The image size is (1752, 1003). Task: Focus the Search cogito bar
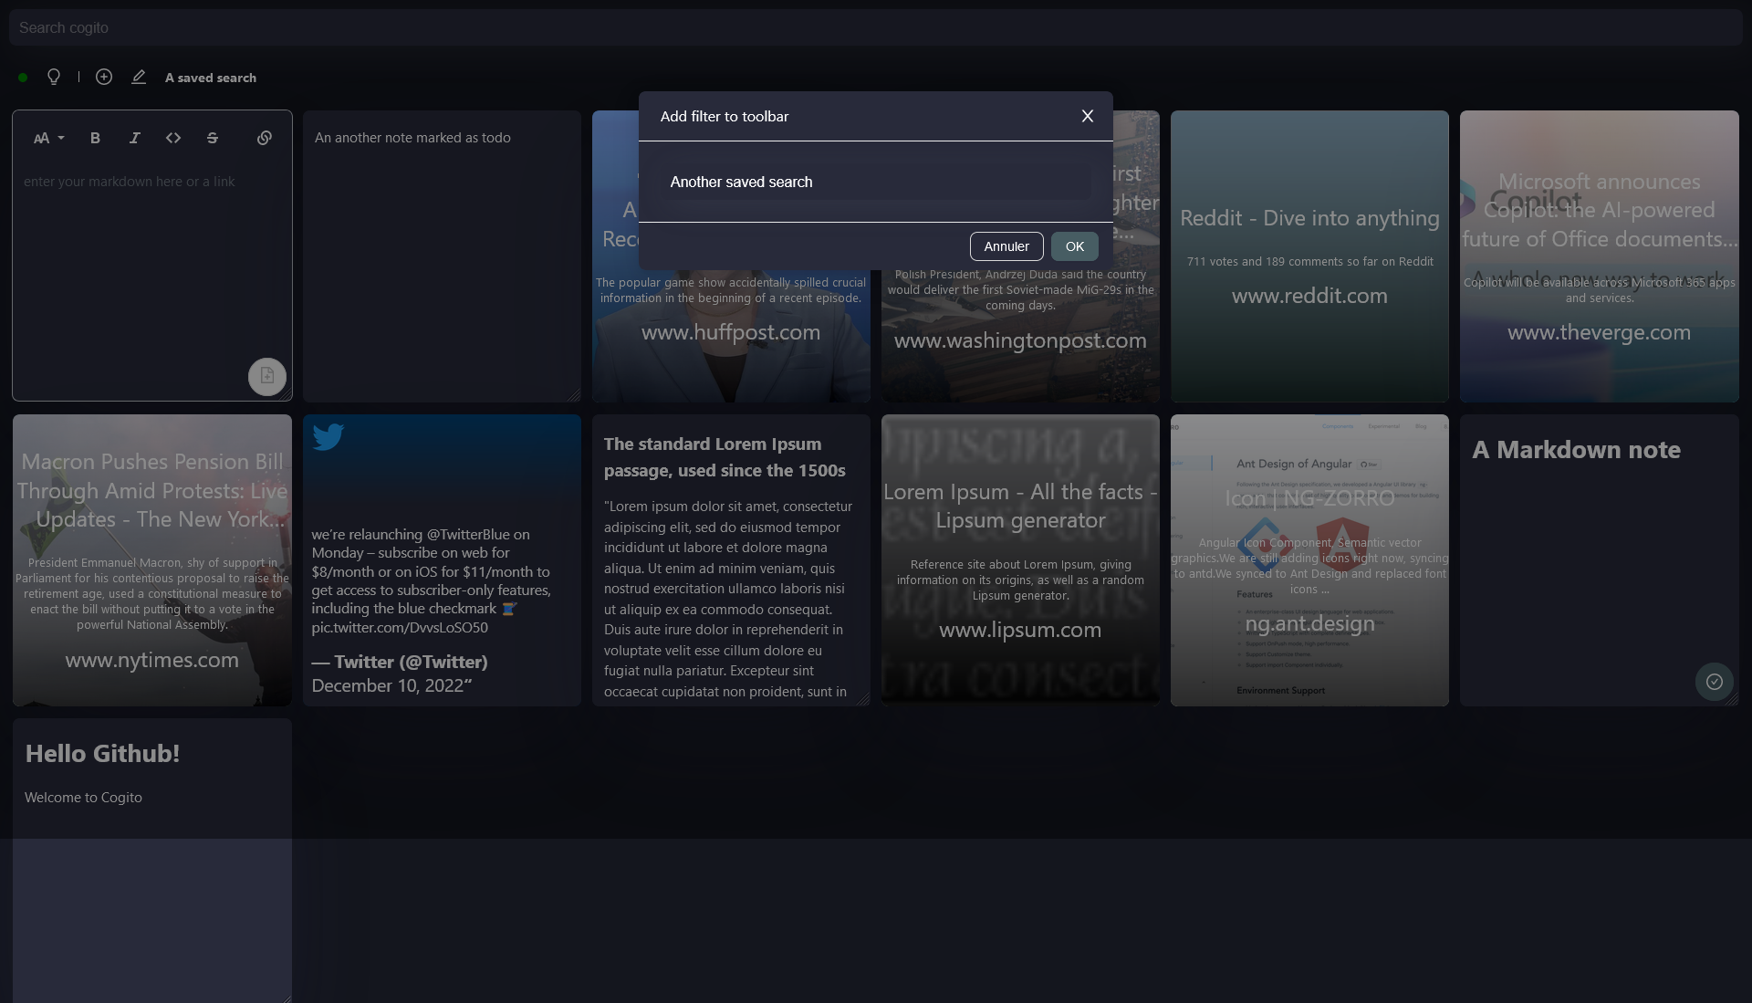click(x=875, y=27)
